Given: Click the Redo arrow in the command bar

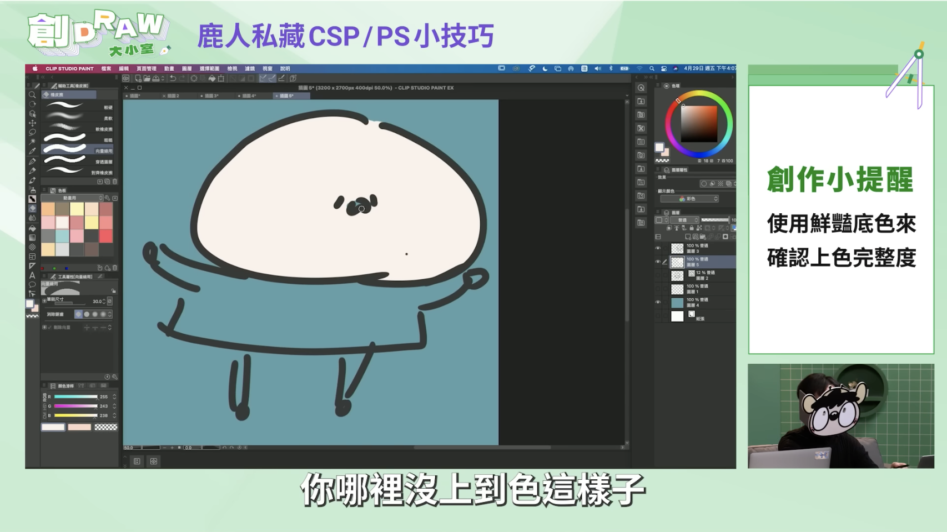Looking at the screenshot, I should (182, 78).
